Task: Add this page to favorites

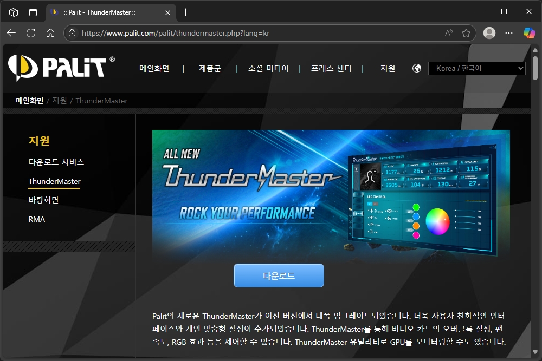Action: pyautogui.click(x=466, y=33)
